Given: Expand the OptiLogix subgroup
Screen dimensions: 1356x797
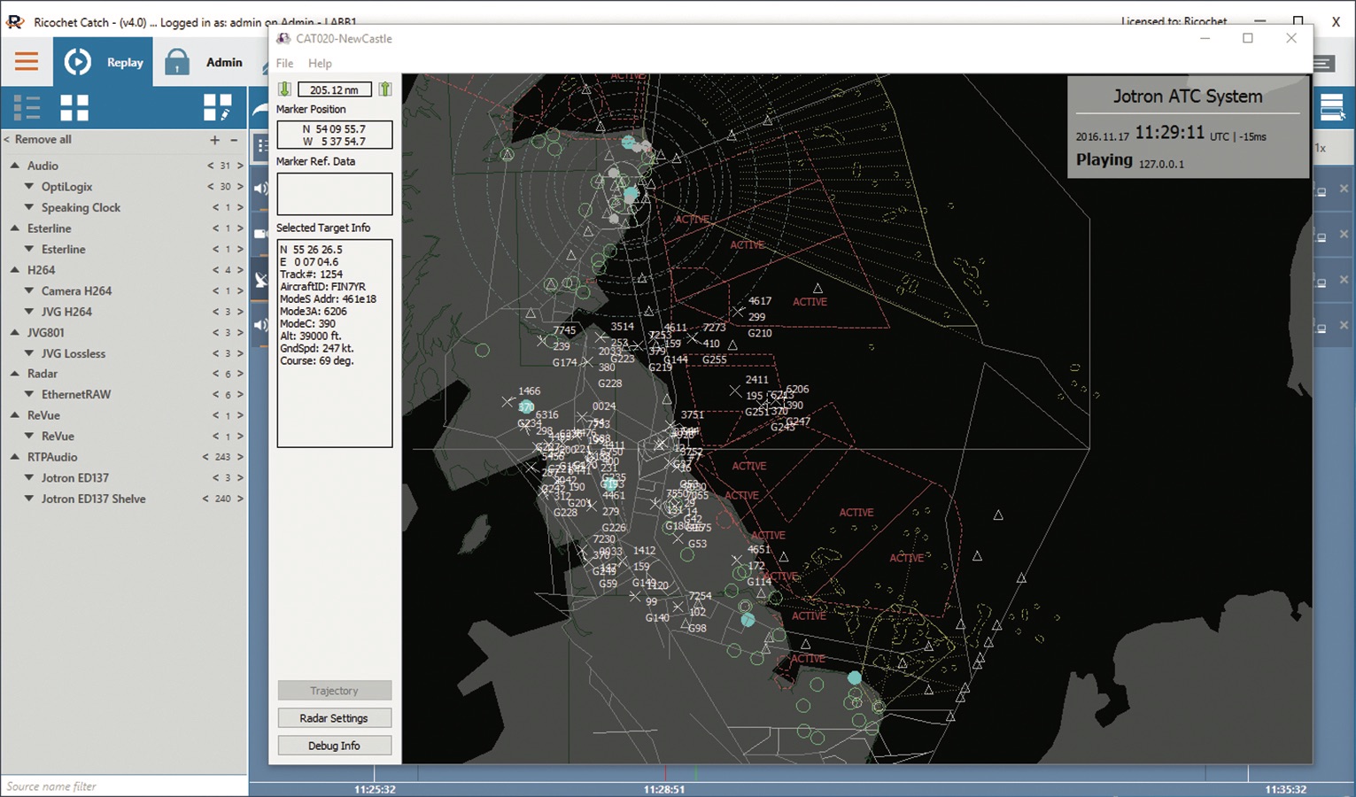Looking at the screenshot, I should click(29, 187).
